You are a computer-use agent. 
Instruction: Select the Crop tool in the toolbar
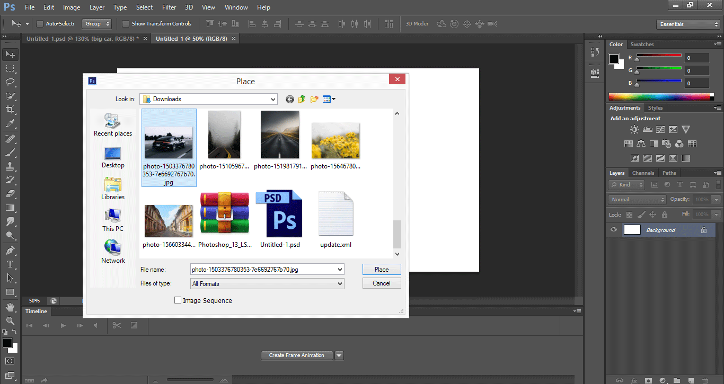tap(10, 110)
